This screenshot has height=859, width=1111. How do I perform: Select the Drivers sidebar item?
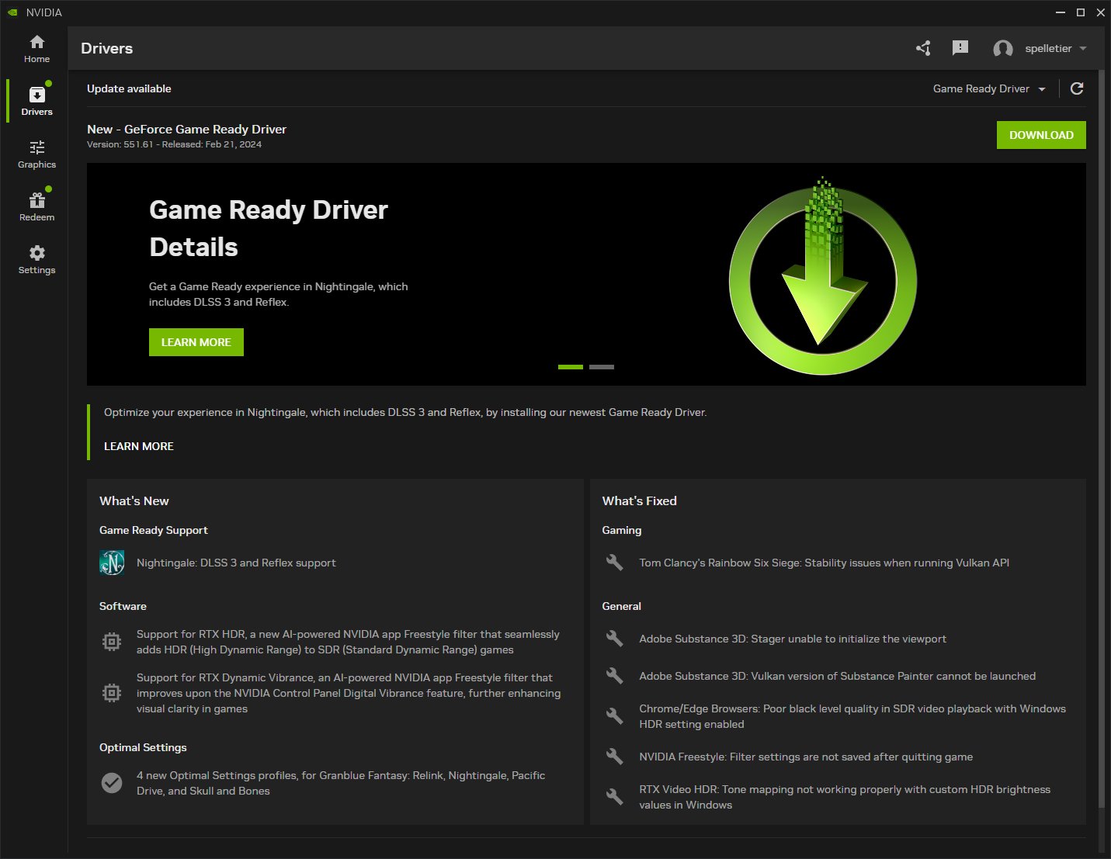[36, 101]
